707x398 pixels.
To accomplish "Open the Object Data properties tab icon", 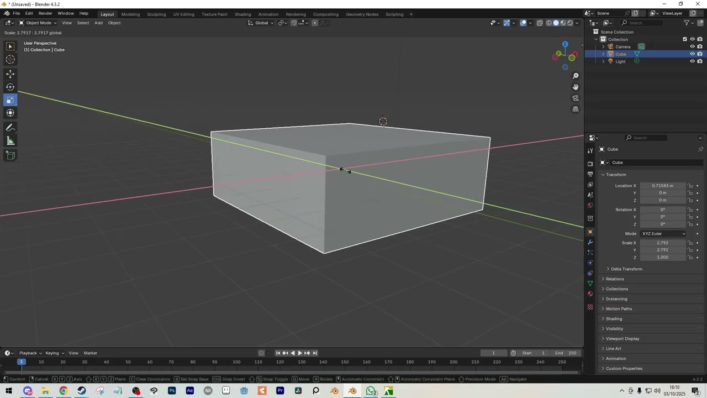I will pos(590,284).
